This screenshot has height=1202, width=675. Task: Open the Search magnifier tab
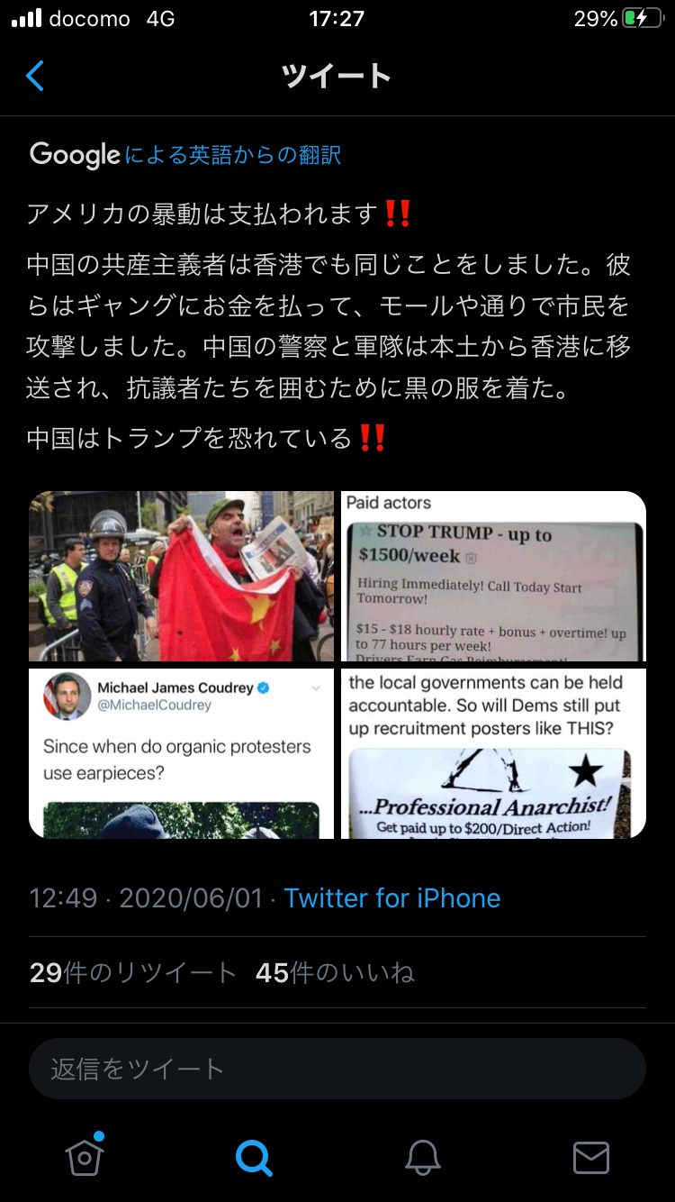254,1157
